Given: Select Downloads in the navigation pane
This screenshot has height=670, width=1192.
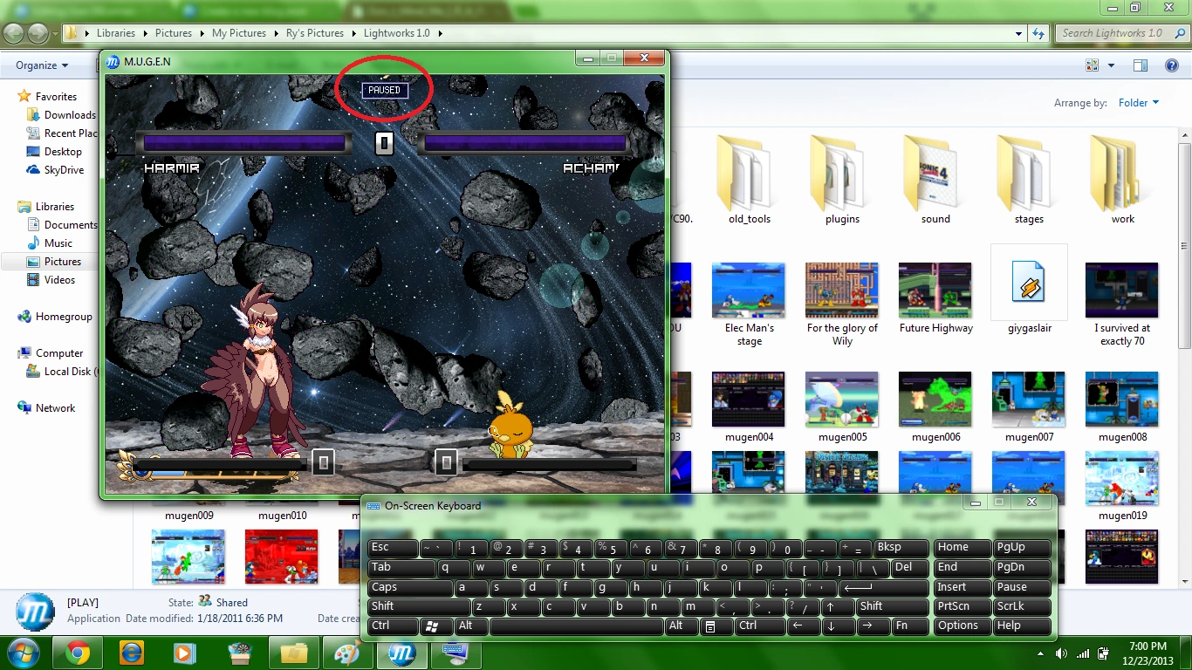Looking at the screenshot, I should click(x=62, y=115).
